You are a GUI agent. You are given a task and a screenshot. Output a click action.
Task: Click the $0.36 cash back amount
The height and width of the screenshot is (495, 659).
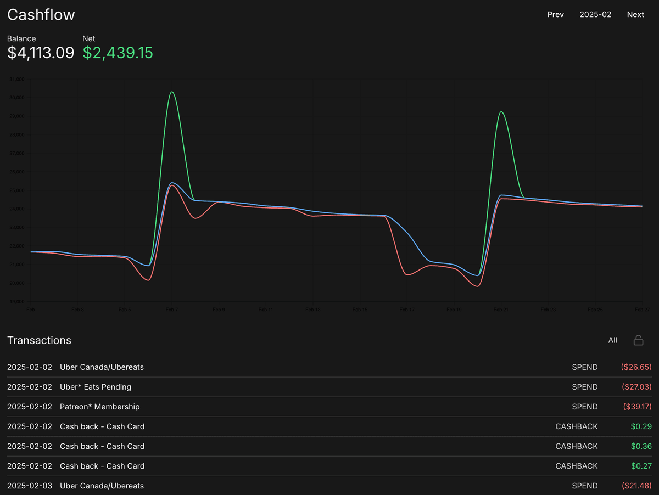[x=641, y=446]
